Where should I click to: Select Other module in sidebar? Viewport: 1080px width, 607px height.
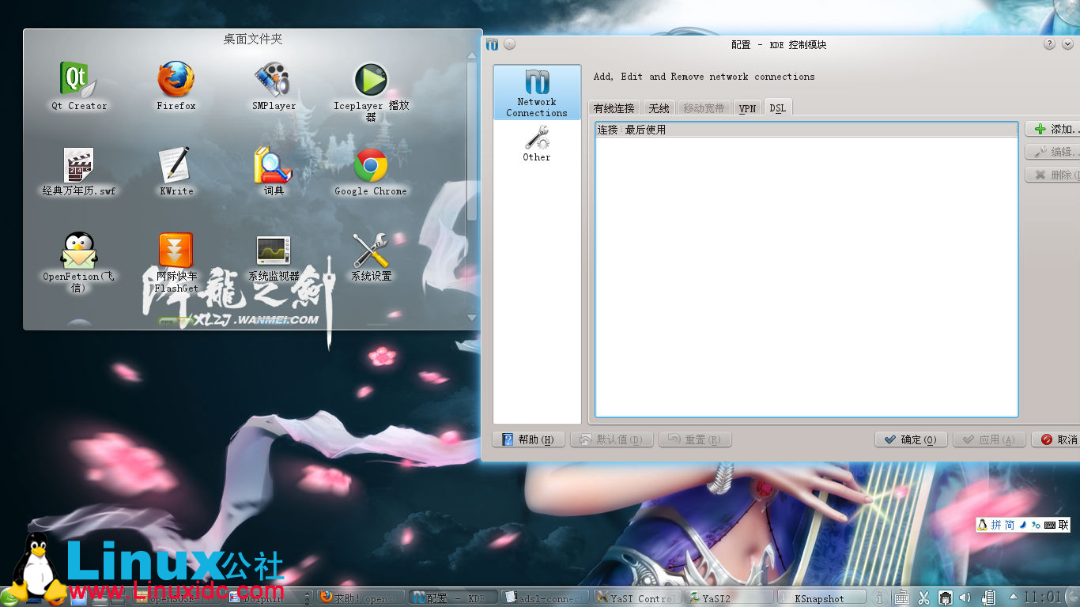click(x=537, y=143)
